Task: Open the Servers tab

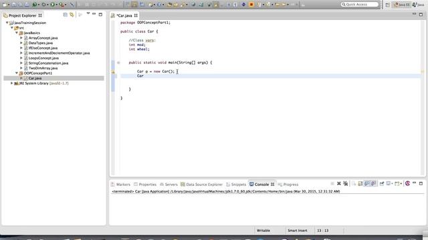Action: click(x=169, y=184)
